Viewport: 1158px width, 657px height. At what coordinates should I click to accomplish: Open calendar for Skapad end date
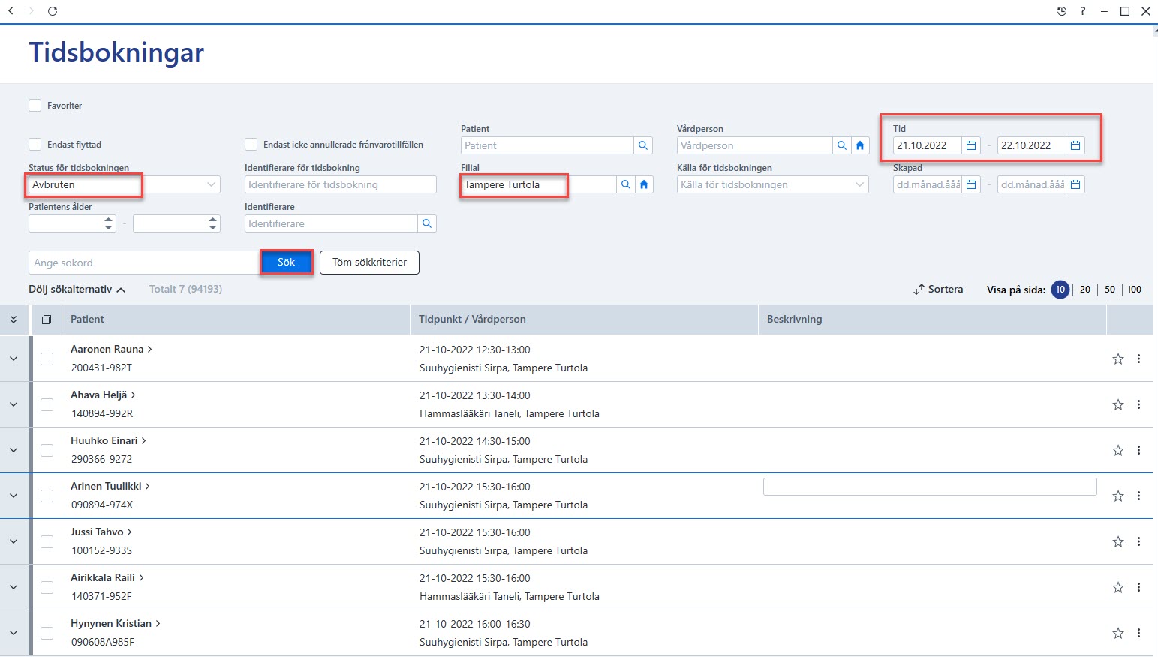[x=1075, y=184]
